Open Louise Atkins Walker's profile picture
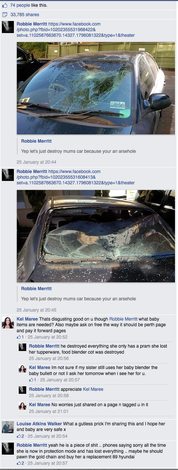The image size is (178, 470). (x=8, y=427)
